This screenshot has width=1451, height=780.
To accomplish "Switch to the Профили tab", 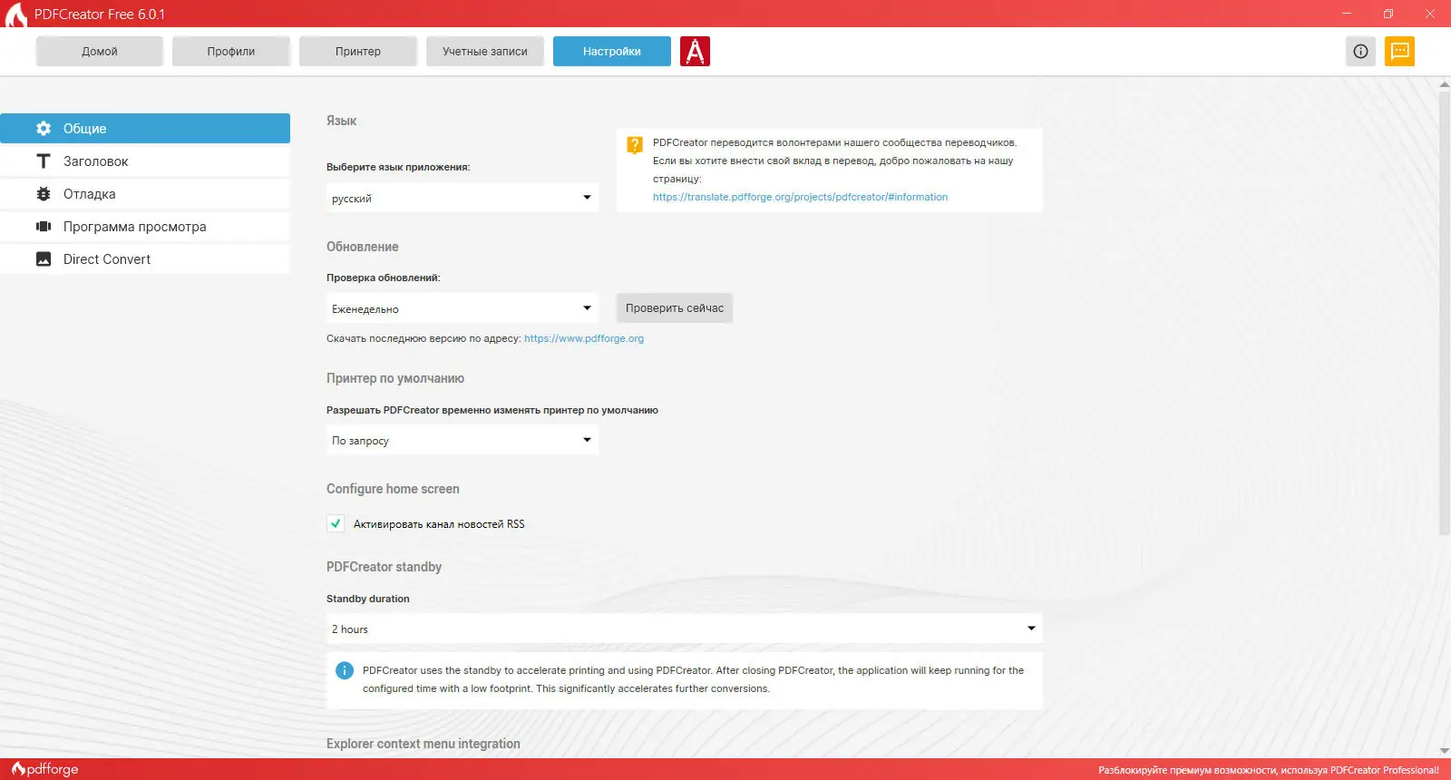I will 231,52.
